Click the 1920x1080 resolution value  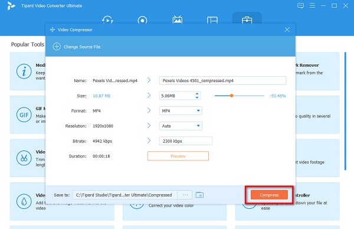[103, 126]
